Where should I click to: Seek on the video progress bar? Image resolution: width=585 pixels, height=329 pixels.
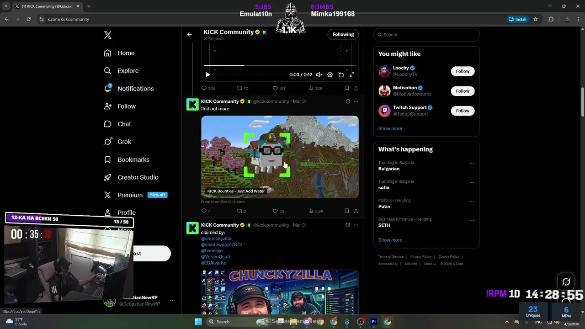pyautogui.click(x=280, y=65)
